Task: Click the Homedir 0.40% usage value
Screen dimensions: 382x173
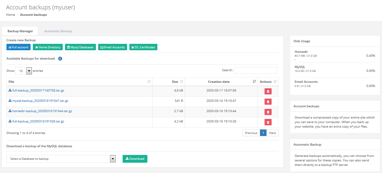Action: click(370, 56)
